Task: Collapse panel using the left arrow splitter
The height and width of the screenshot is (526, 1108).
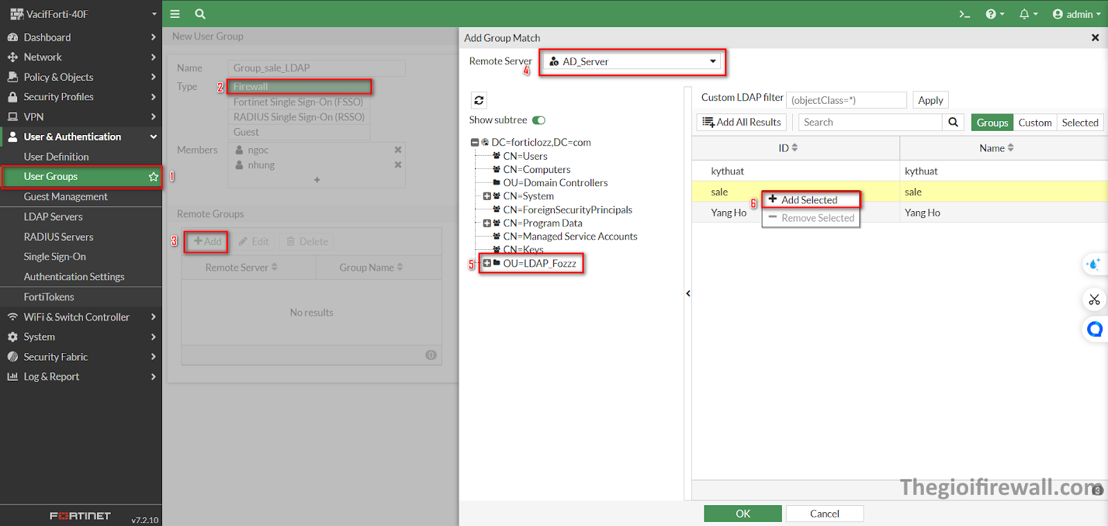Action: tap(688, 293)
